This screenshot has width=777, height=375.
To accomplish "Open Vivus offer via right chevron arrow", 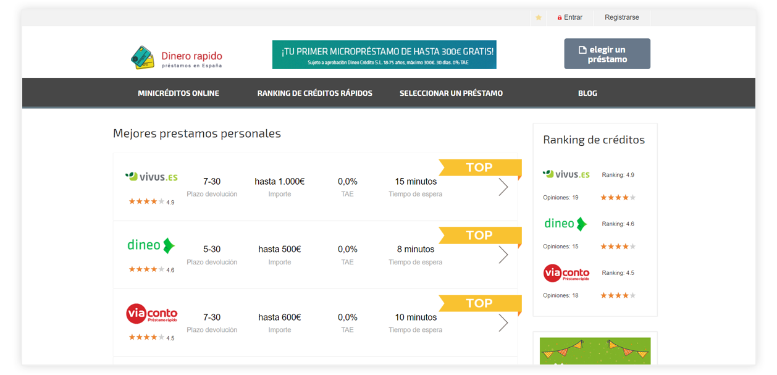I will tap(503, 187).
